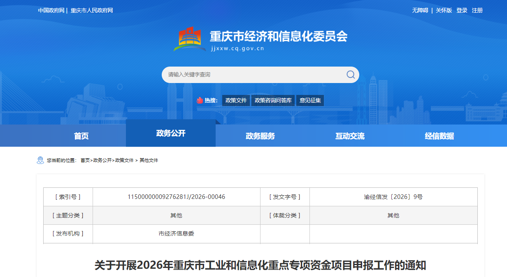The height and width of the screenshot is (277, 507).
Task: Click the red flame hot-search icon
Action: point(200,100)
